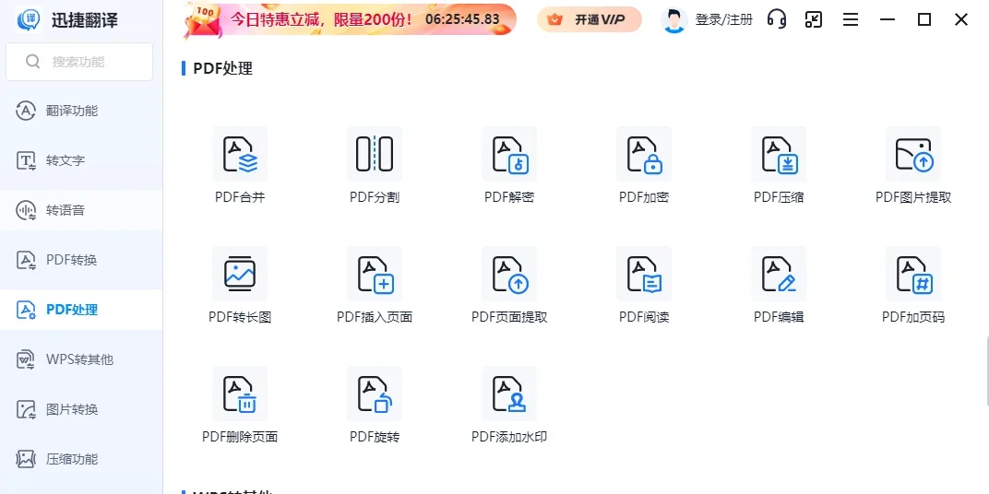Open the PDF解密 tool icon

509,154
